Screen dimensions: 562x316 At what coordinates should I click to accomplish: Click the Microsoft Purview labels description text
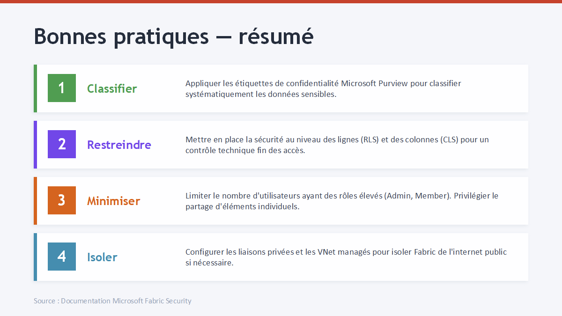click(323, 88)
